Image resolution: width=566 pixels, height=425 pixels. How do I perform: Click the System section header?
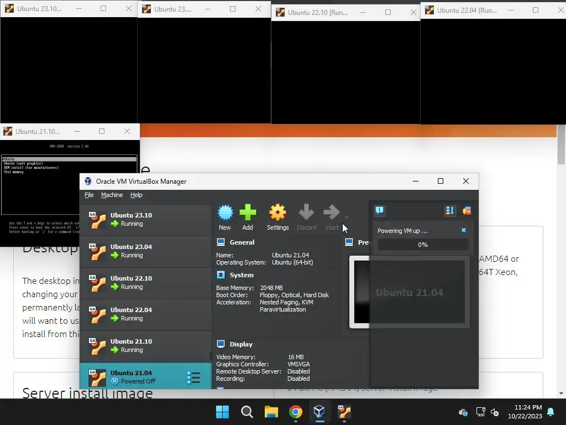pyautogui.click(x=242, y=275)
